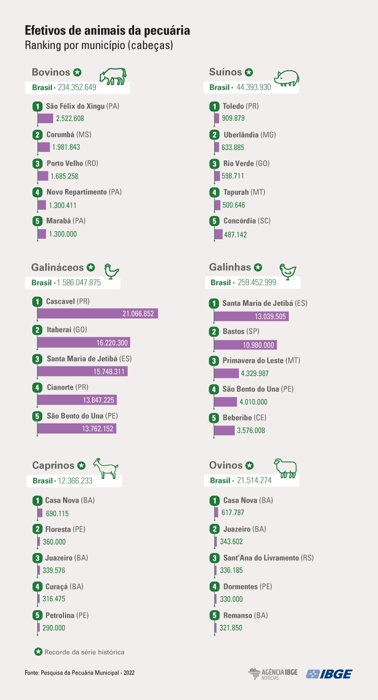Screen dimensions: 378x700
Task: Click the star icon in the Recorde legend
Action: 38,652
